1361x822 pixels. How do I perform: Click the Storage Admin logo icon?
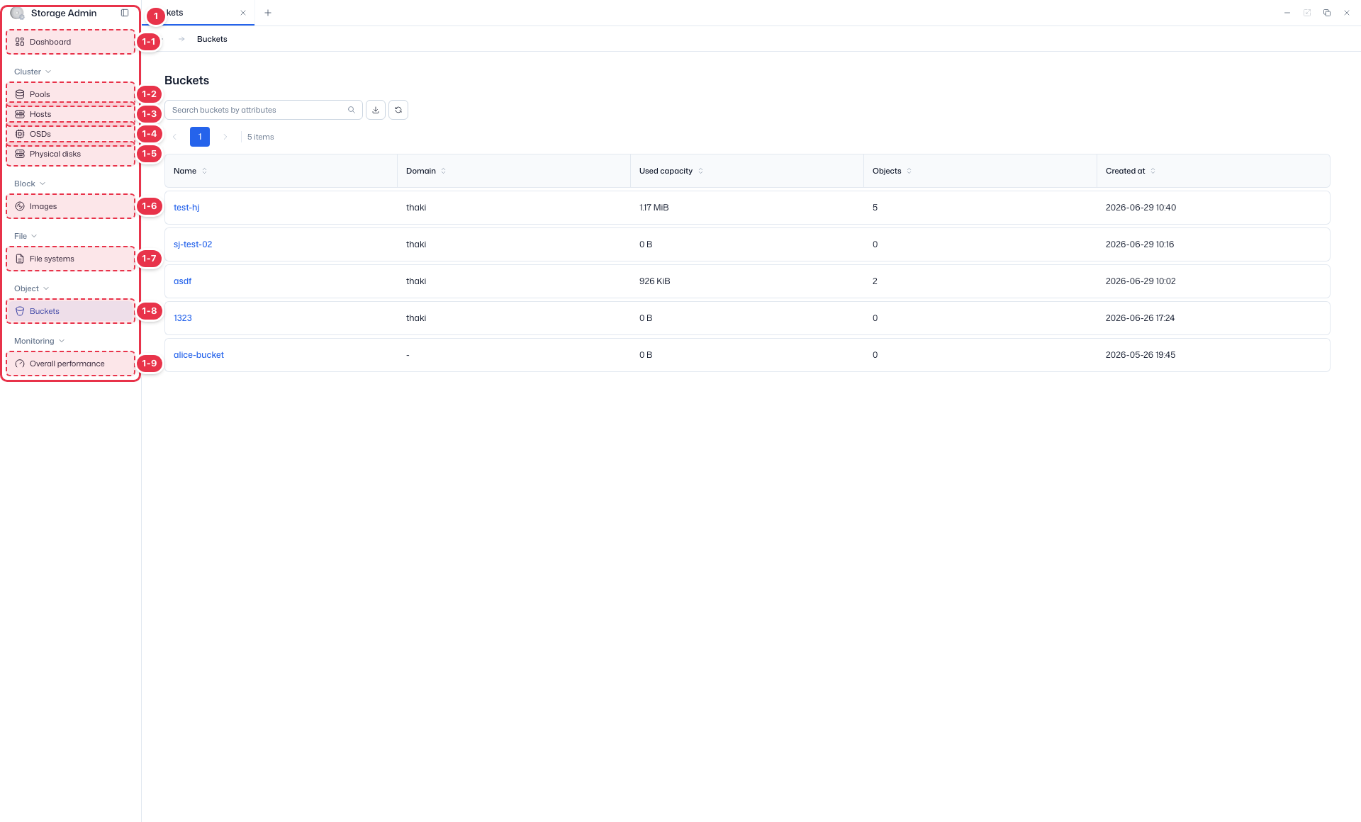point(18,13)
